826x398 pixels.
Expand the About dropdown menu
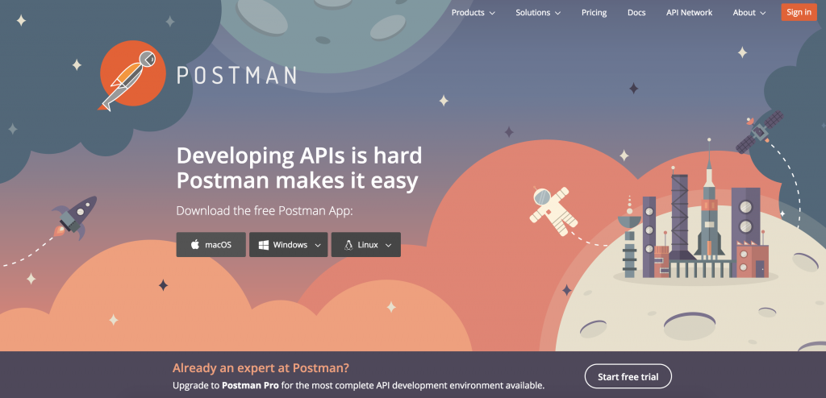click(749, 13)
